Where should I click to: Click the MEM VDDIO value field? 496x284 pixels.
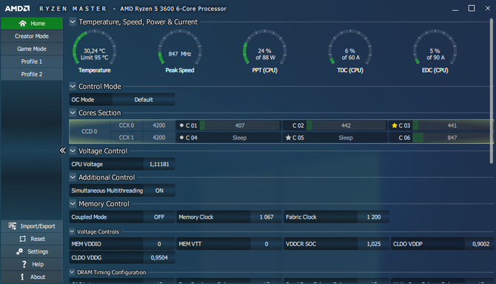click(159, 244)
